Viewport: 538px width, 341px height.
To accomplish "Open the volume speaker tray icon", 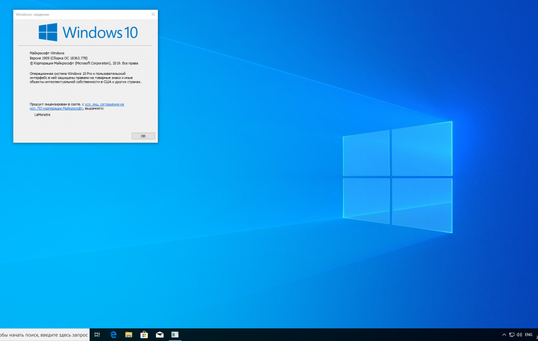I will pos(519,335).
